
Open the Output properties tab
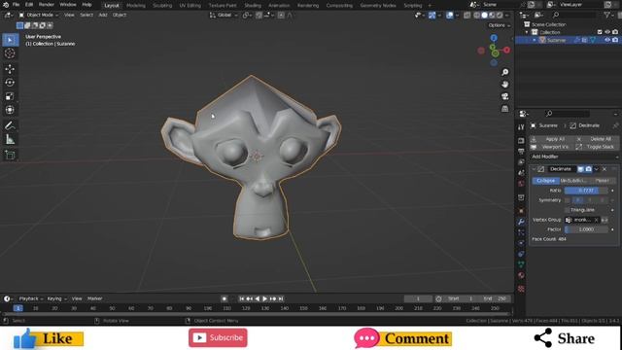coord(521,152)
